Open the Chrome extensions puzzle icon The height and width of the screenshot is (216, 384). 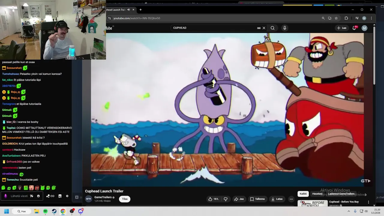click(x=346, y=18)
